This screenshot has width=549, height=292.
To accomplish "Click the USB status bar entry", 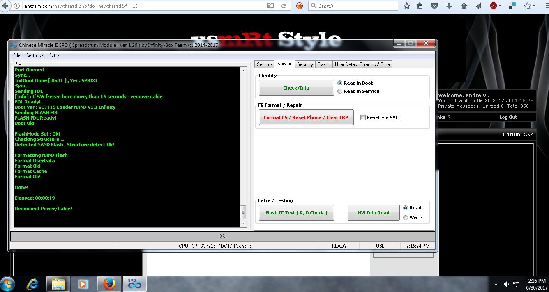I will (380, 246).
